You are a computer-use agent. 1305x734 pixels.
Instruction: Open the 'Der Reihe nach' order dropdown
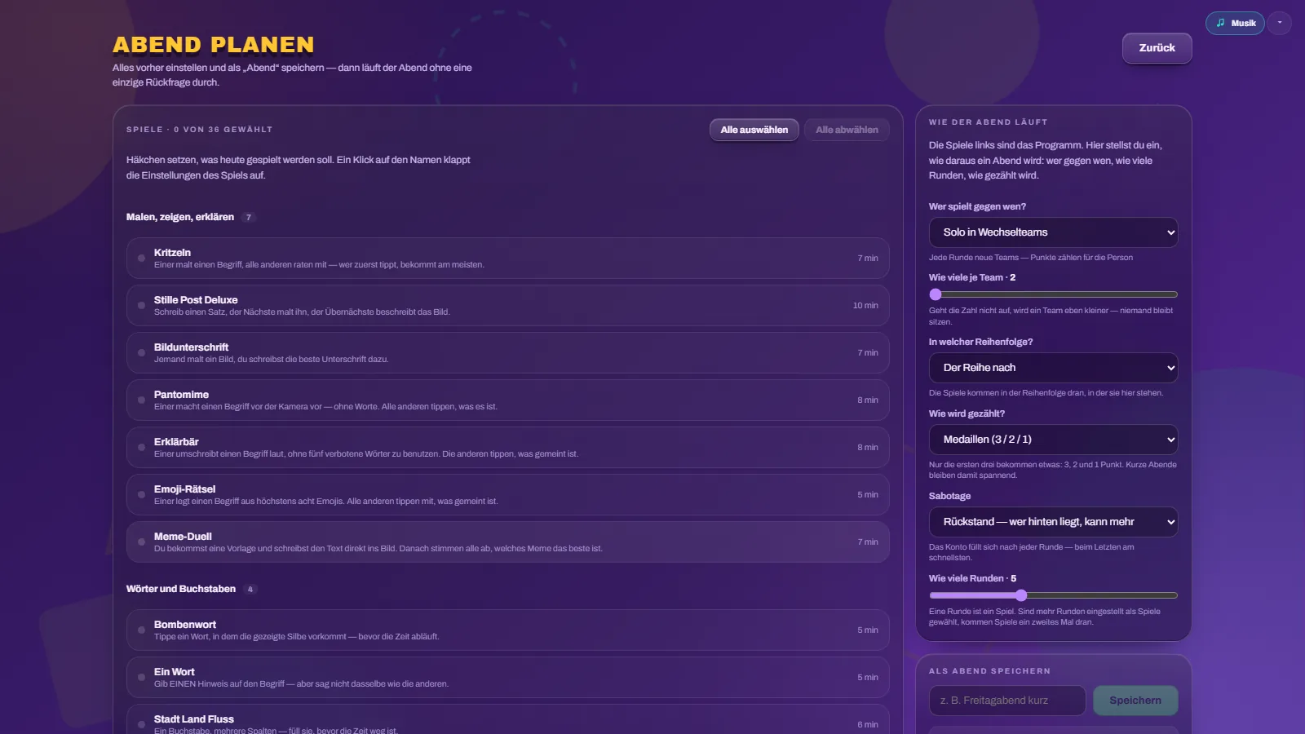pos(1053,368)
